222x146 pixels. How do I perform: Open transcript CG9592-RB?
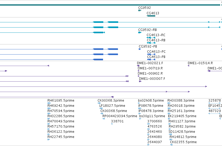point(147,30)
